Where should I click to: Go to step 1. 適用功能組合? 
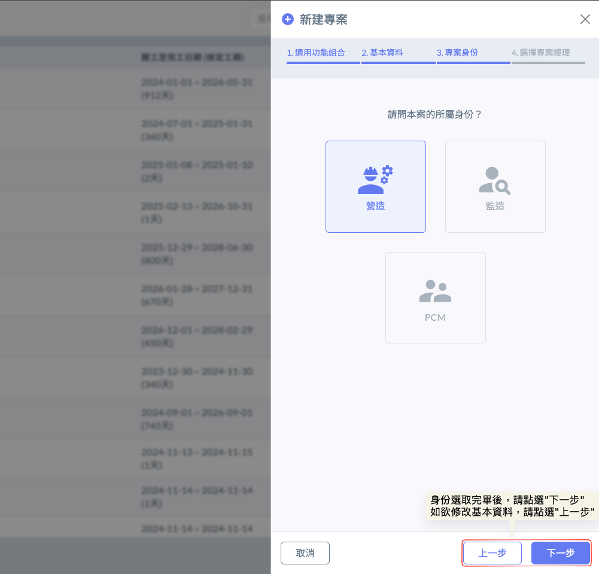316,53
